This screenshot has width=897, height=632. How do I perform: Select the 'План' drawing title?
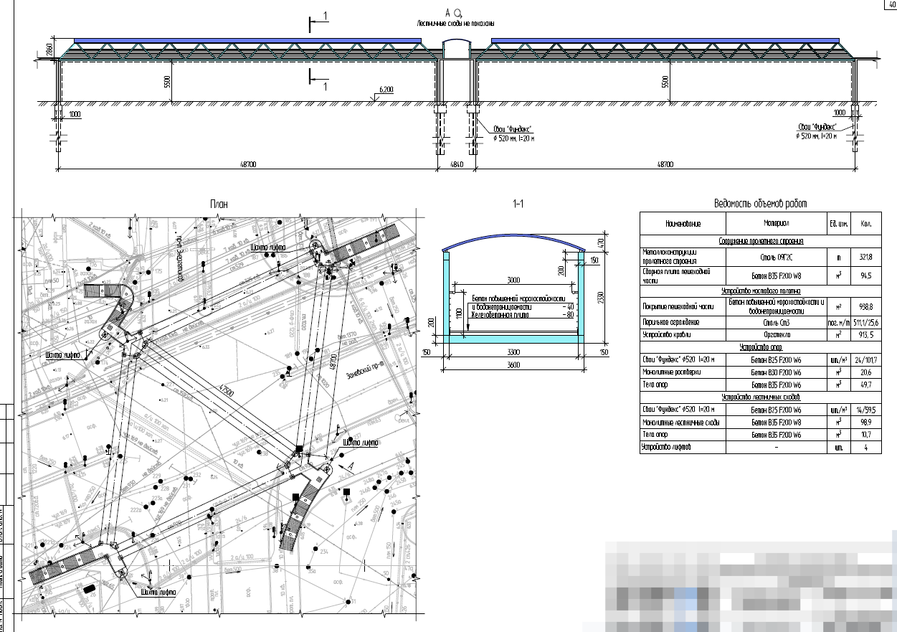point(219,204)
